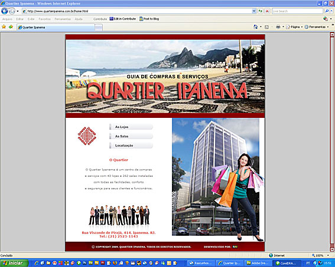Open the Arquivo menu
Screen dimensions: 335x267
click(x=7, y=19)
